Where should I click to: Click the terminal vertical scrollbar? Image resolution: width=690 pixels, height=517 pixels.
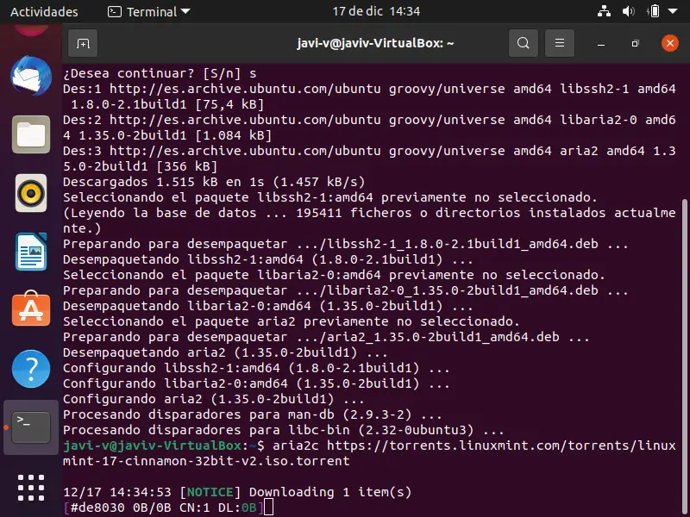coord(685,357)
